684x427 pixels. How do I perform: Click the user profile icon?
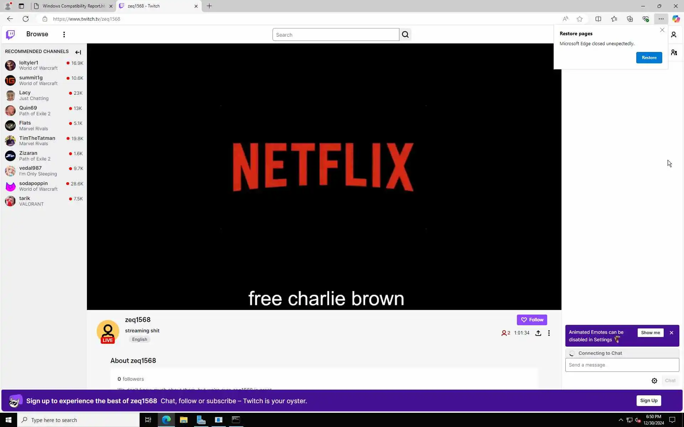point(673,35)
